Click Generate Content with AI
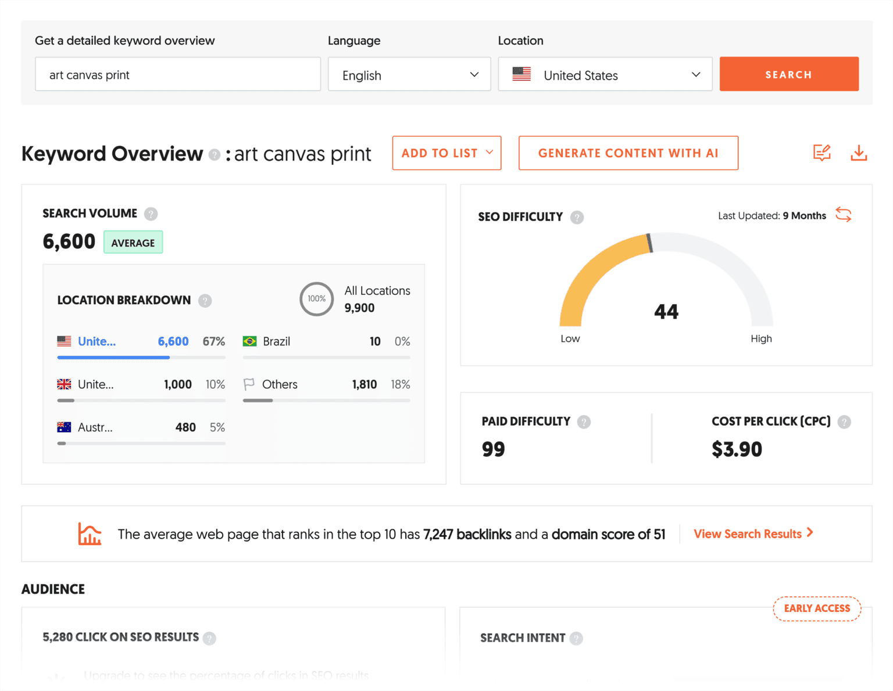This screenshot has height=691, width=893. click(628, 153)
